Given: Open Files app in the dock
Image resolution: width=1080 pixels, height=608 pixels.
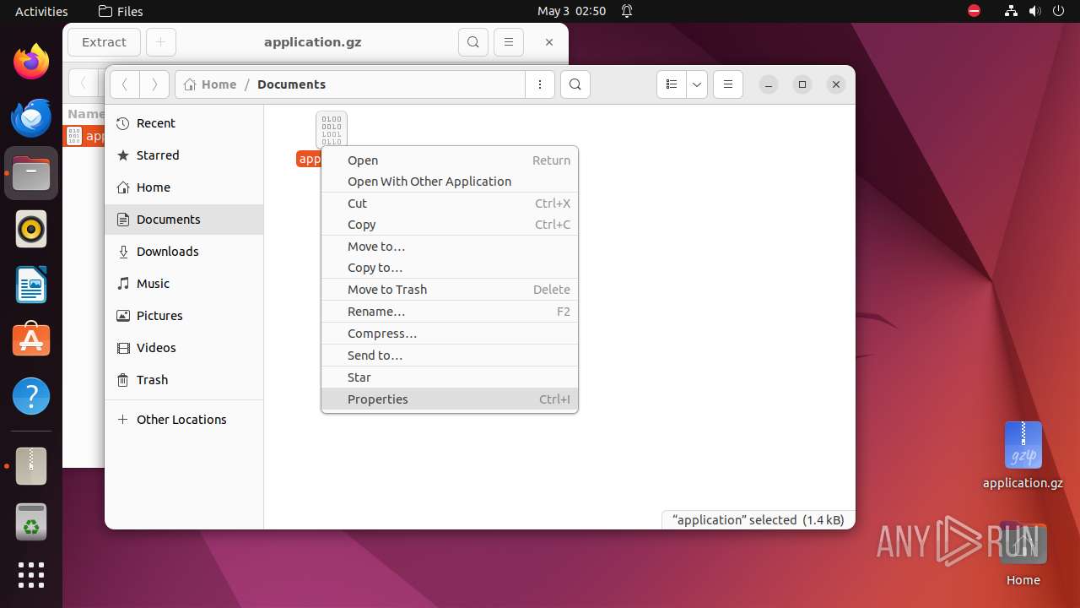Looking at the screenshot, I should click(x=31, y=173).
